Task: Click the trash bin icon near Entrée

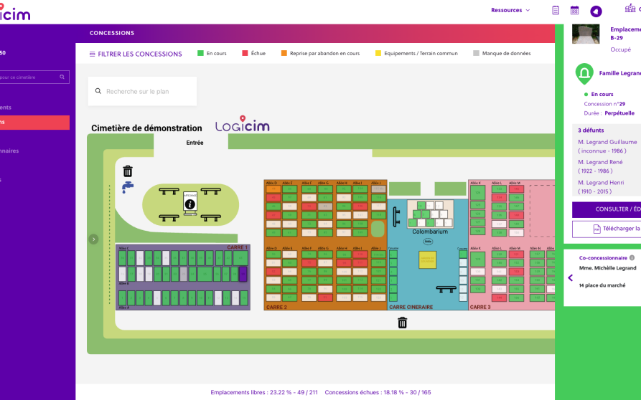Action: 128,171
